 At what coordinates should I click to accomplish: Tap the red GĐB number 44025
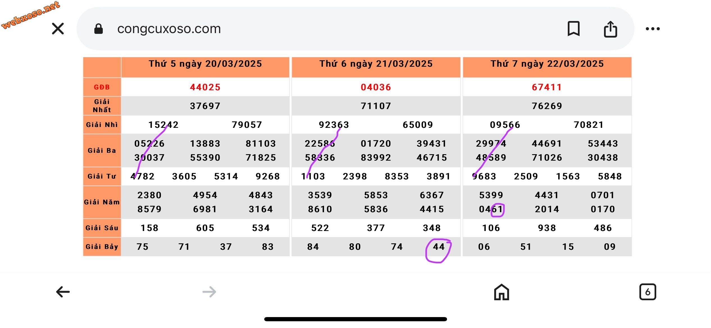[205, 87]
